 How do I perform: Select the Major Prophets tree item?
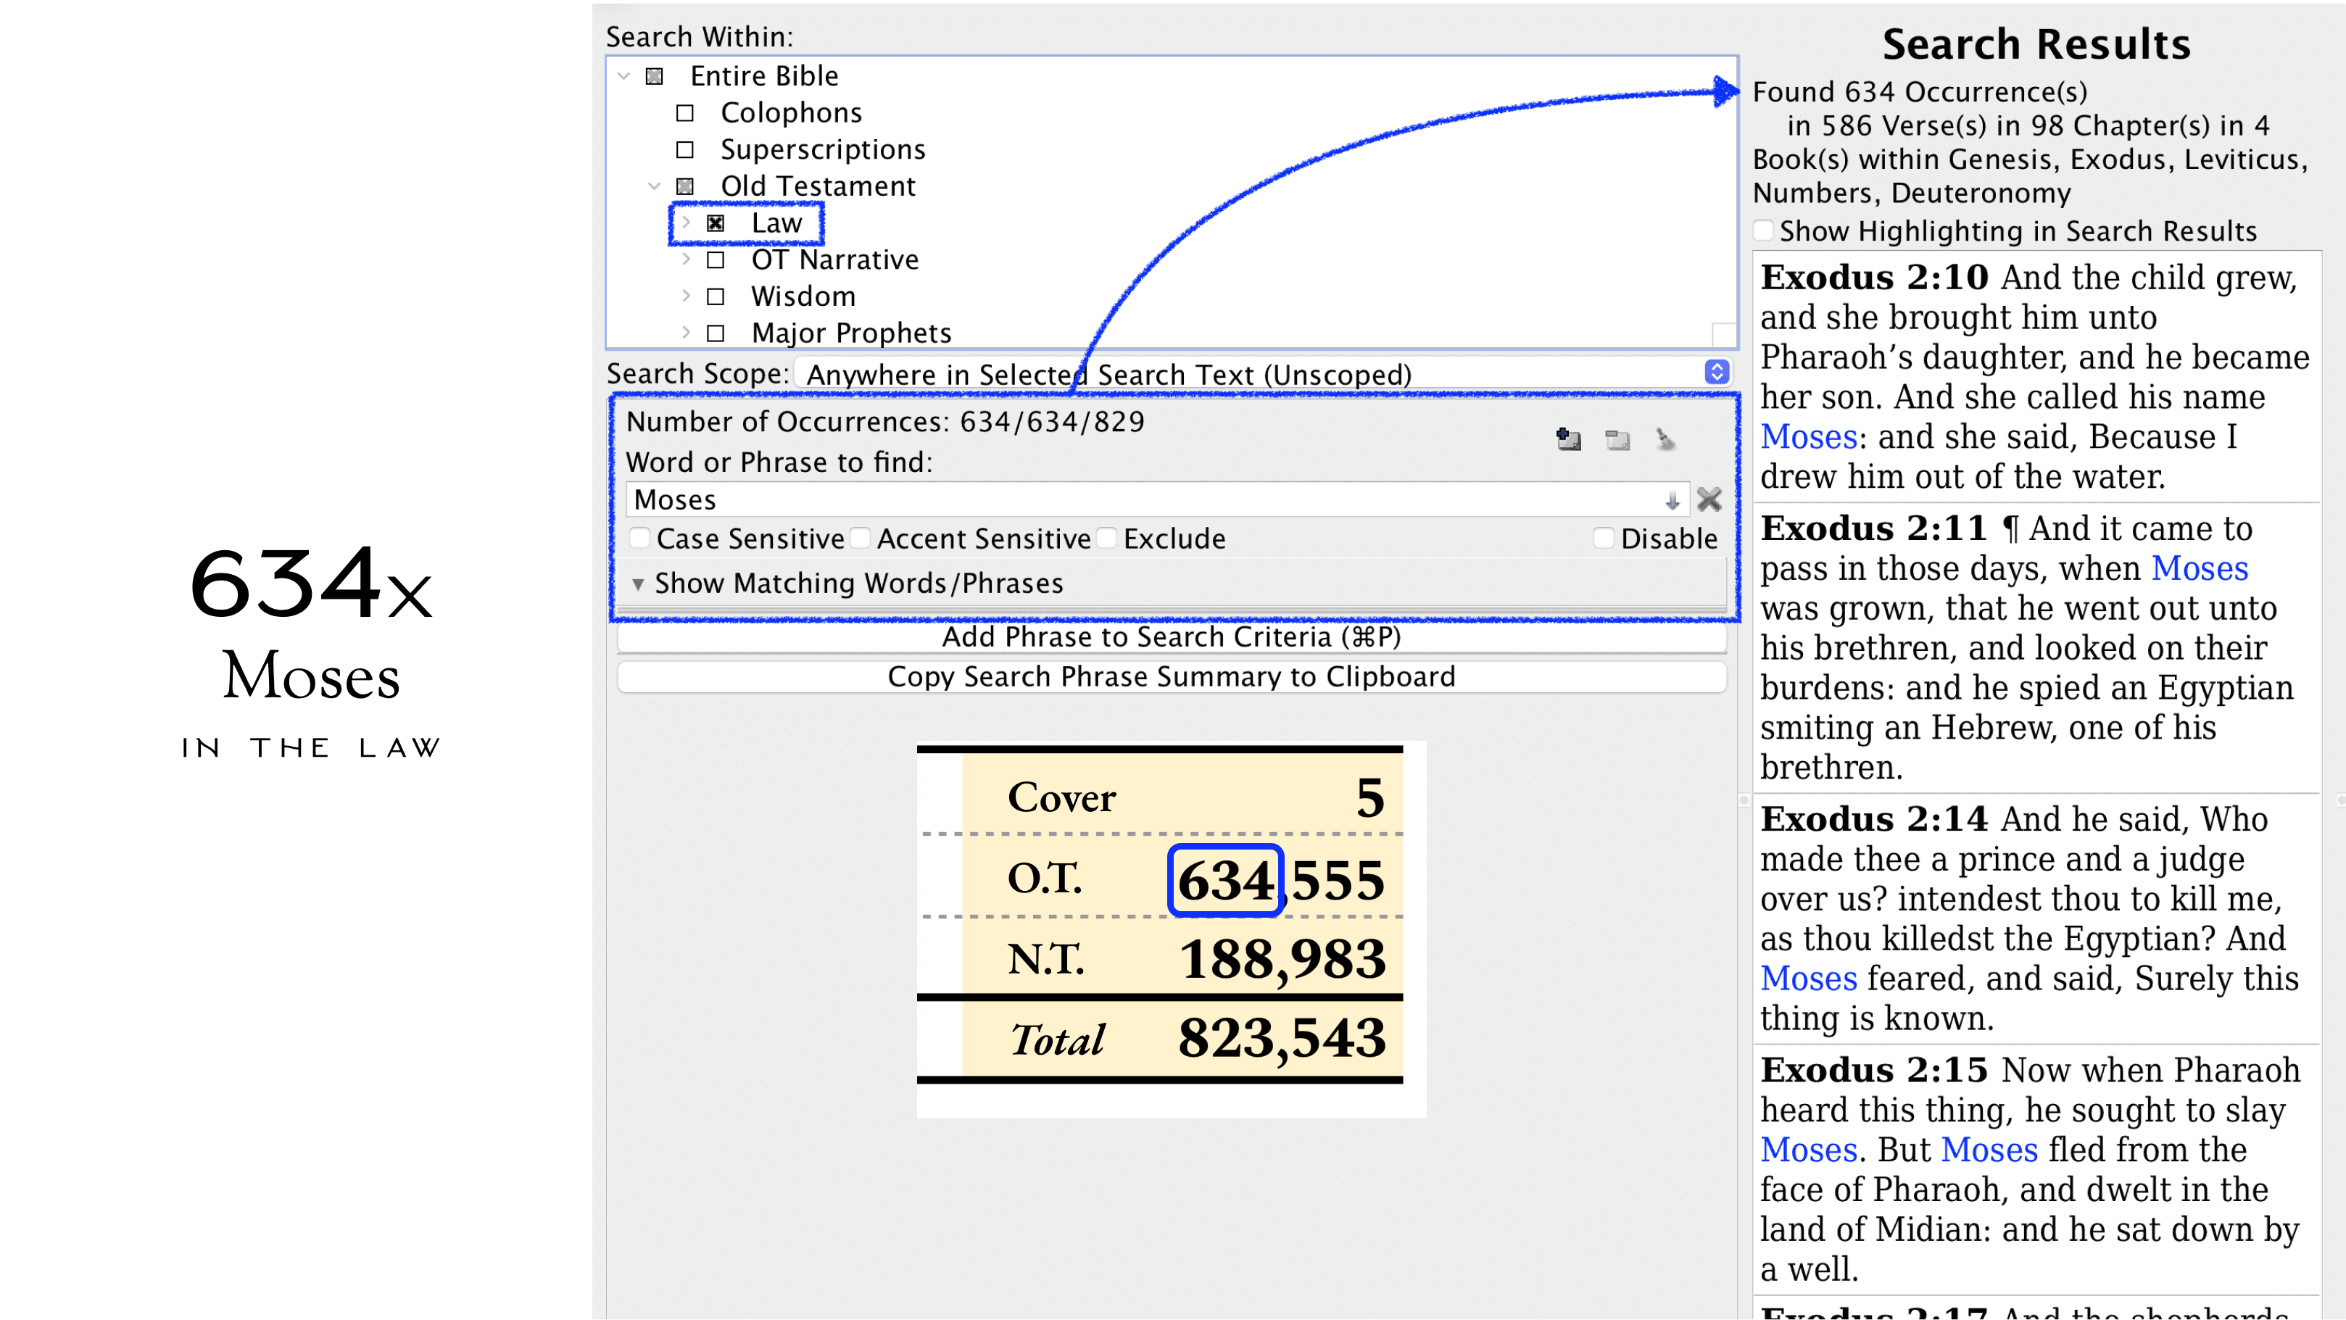[850, 332]
